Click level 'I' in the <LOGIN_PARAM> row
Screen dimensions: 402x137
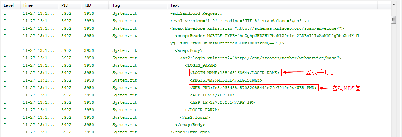pyautogui.click(x=5, y=65)
